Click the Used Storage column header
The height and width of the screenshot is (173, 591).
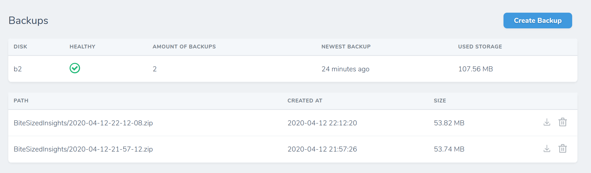click(480, 47)
